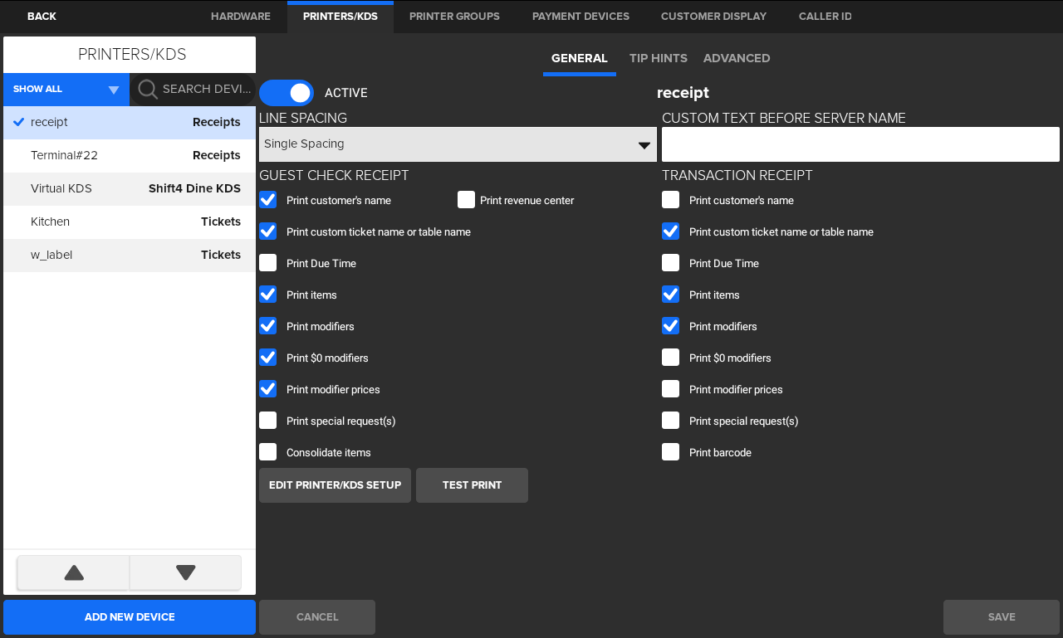Enable Transaction Receipt Print Due Time
The height and width of the screenshot is (638, 1063).
[670, 263]
